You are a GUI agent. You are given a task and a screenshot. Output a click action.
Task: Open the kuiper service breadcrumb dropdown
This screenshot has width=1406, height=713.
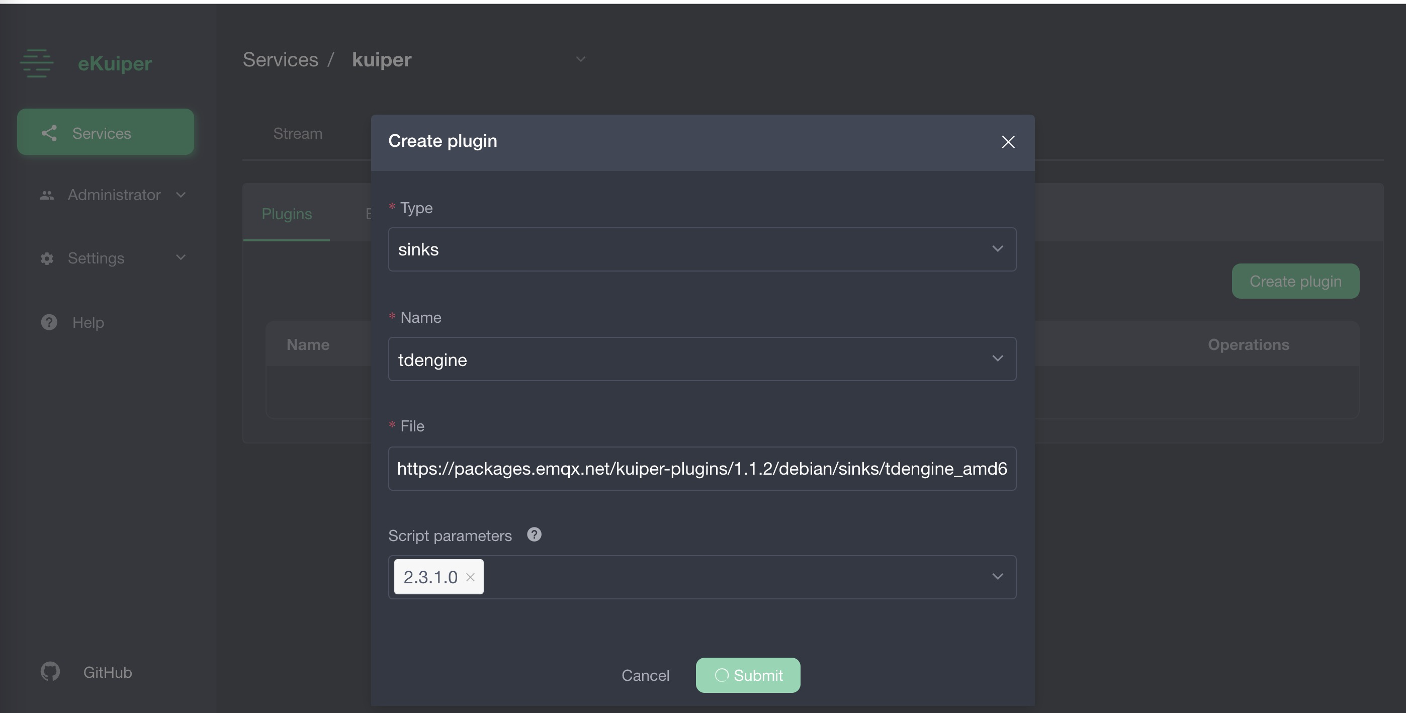(x=581, y=58)
